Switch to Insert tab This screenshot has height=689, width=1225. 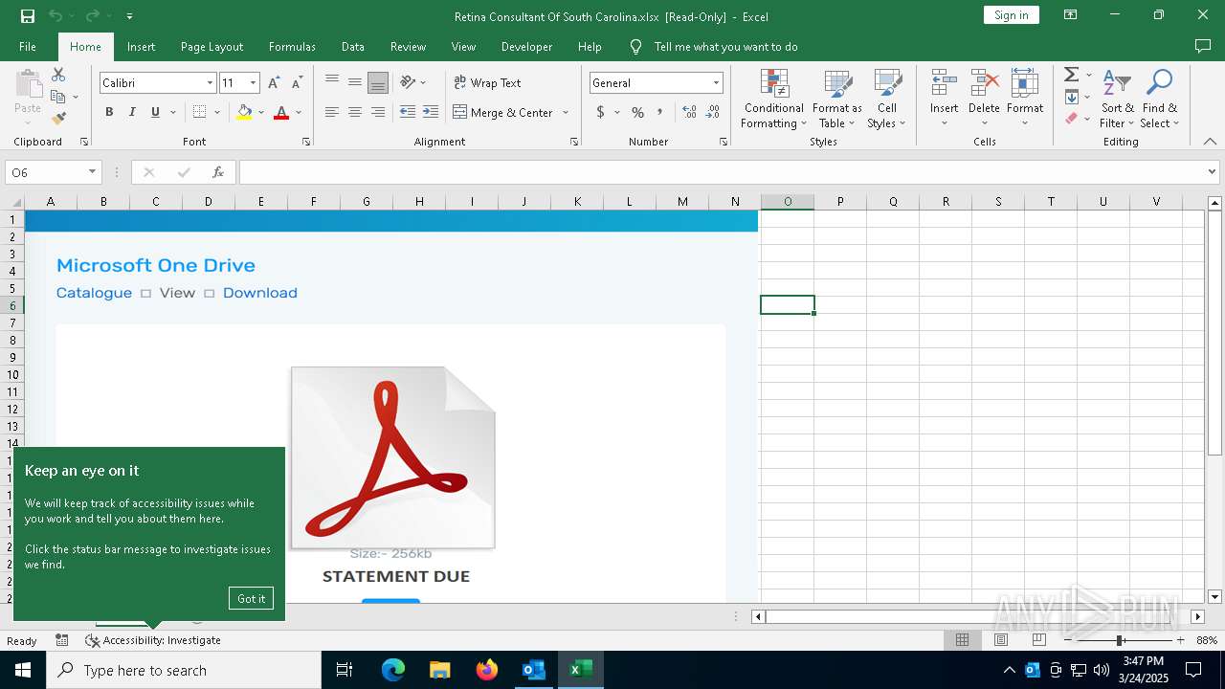[141, 46]
